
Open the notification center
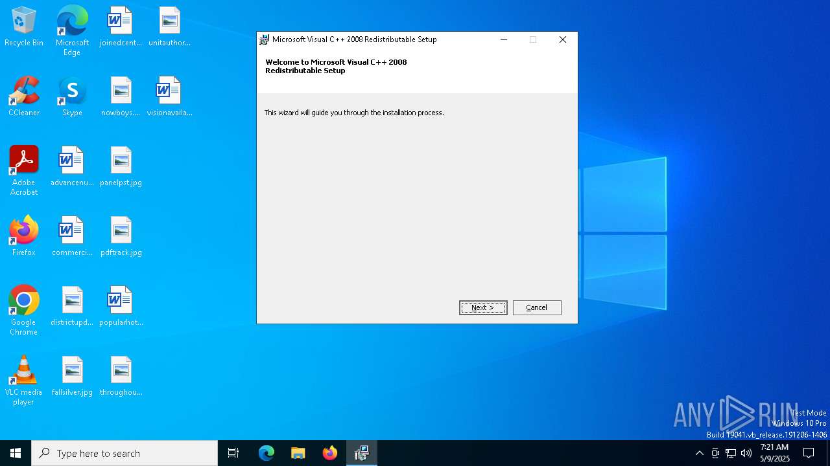[x=809, y=453]
